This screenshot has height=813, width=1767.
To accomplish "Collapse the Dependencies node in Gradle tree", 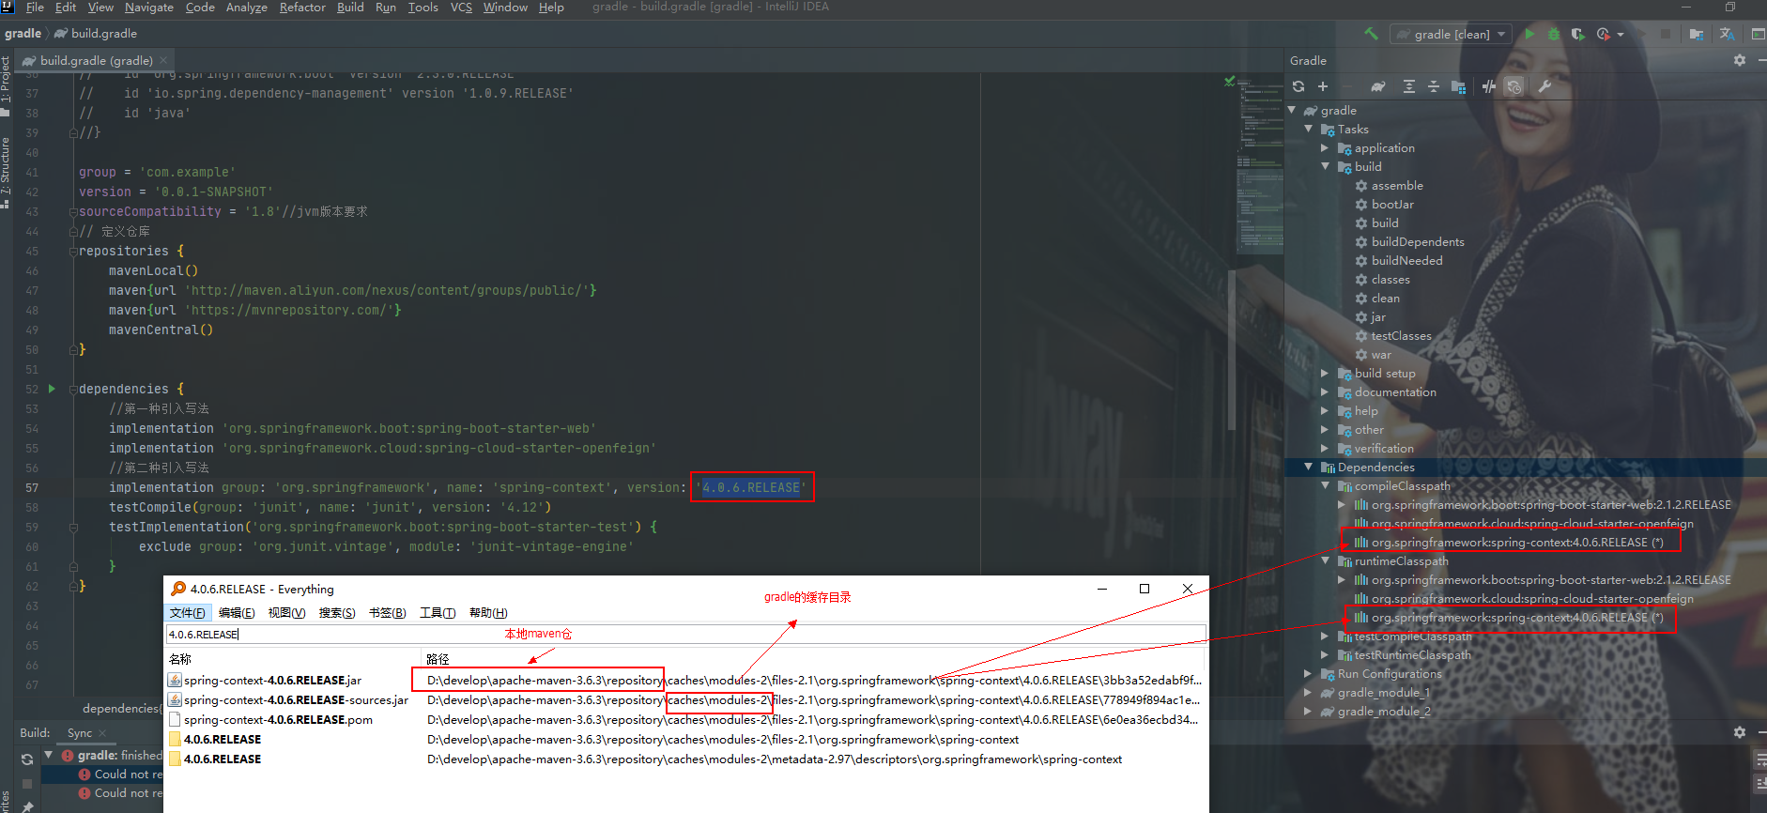I will click(x=1309, y=467).
